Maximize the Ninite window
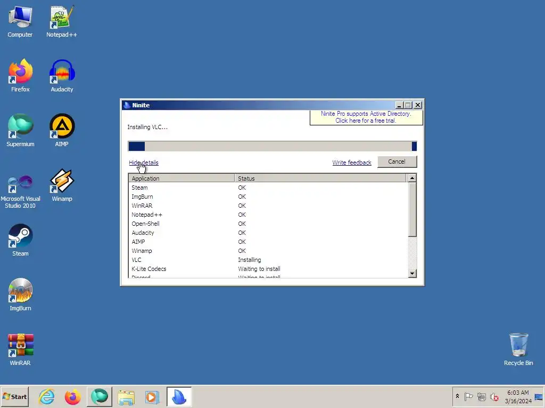545x408 pixels. click(408, 105)
